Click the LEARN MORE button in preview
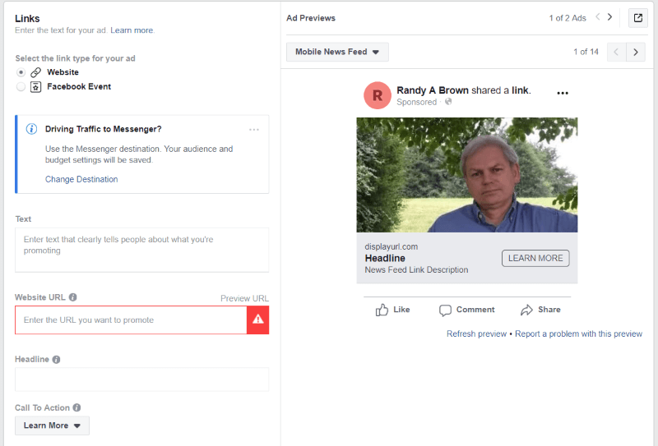The width and height of the screenshot is (658, 446). 535,258
